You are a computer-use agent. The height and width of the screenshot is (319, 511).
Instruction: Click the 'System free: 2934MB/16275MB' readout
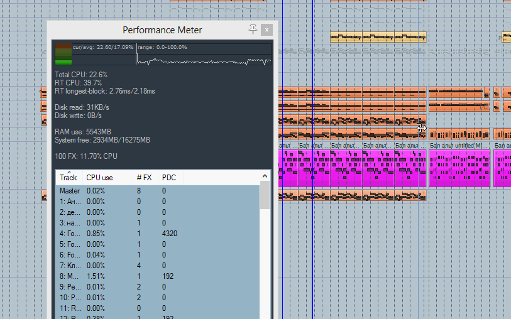tap(102, 140)
